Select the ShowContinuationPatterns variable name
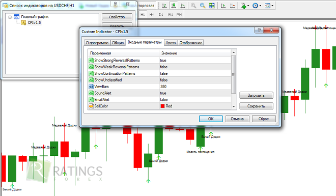336x196 pixels. coord(115,73)
